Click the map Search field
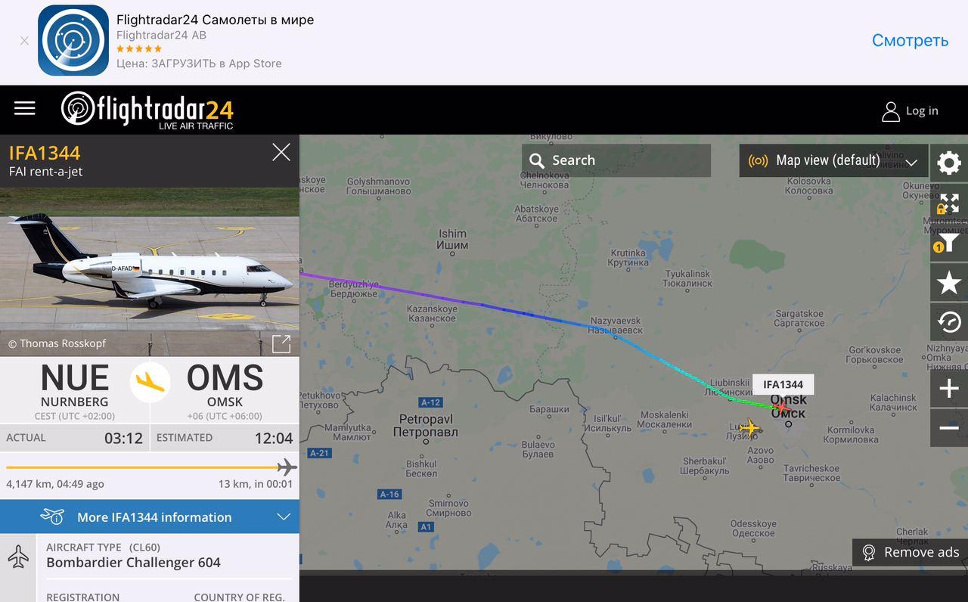 click(616, 160)
